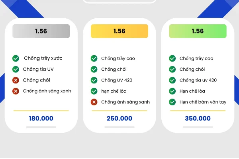Viewport: 239px width, 159px height.
Task: Click green check beside Chống trầy xước
Action: [16, 58]
